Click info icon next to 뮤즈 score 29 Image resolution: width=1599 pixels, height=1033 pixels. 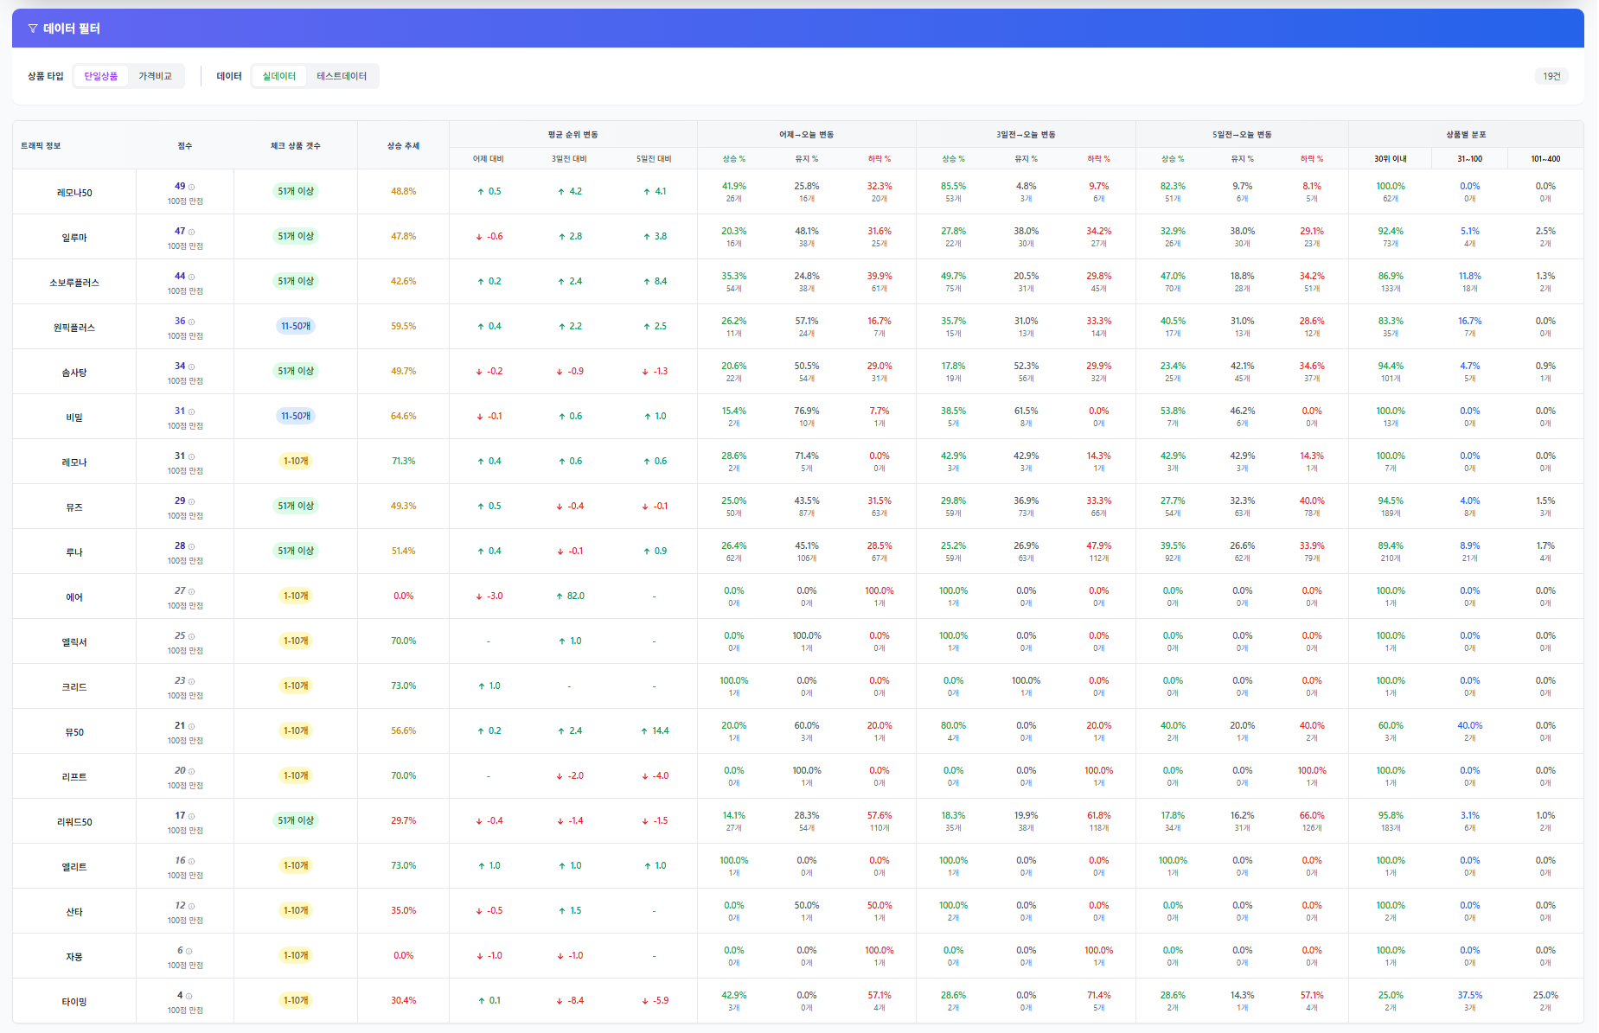[192, 501]
